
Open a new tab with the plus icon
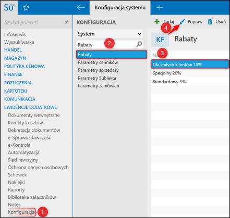(x=160, y=8)
